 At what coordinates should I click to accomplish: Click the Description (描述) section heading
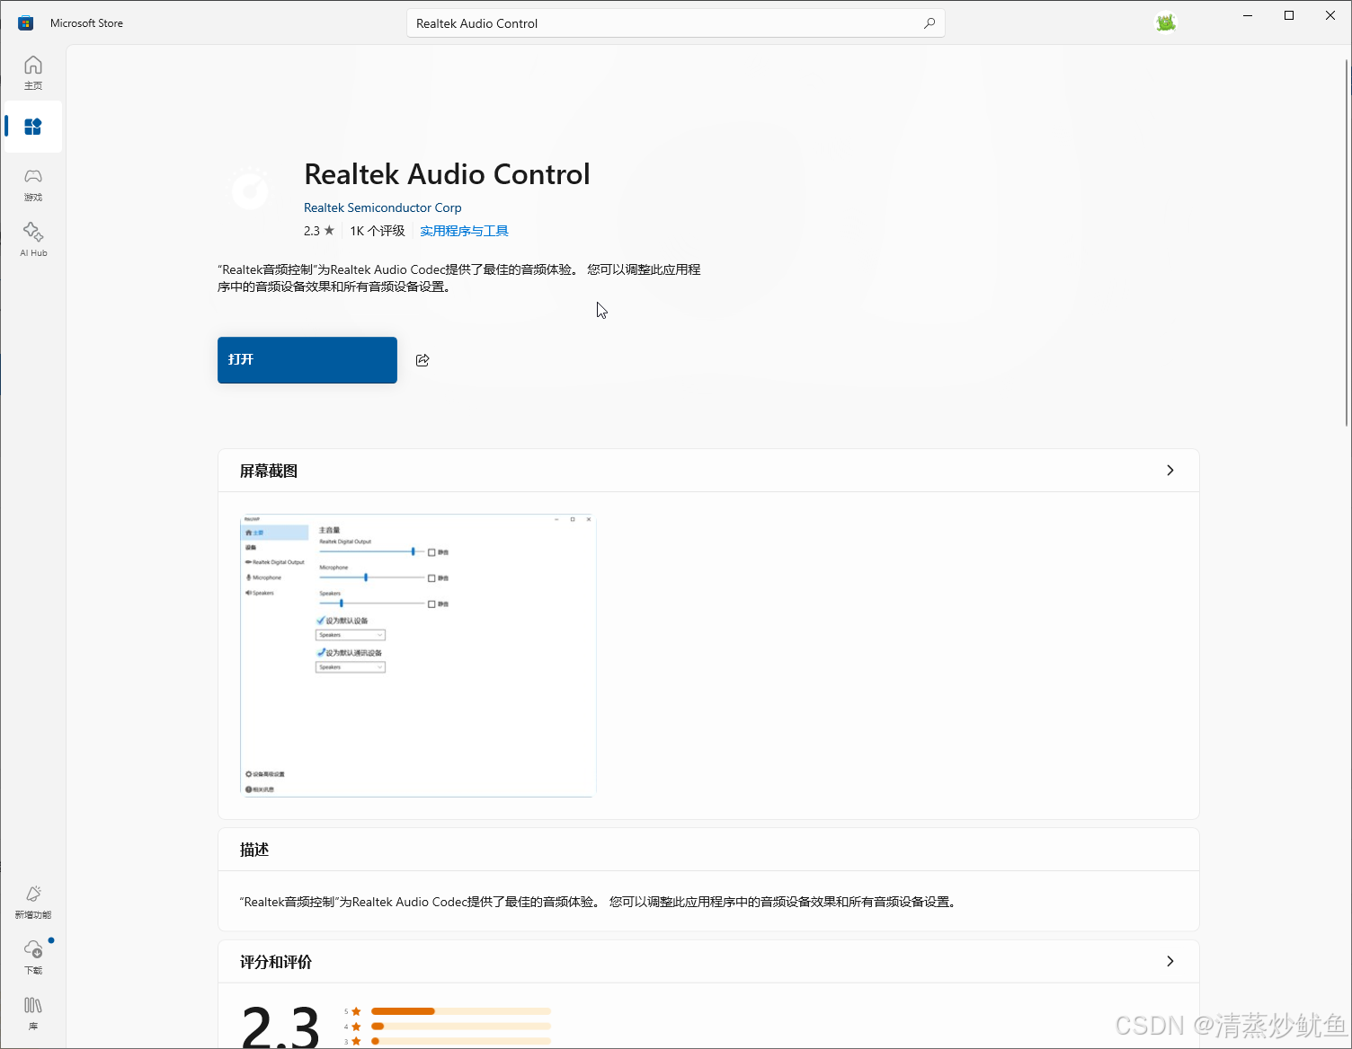(254, 850)
